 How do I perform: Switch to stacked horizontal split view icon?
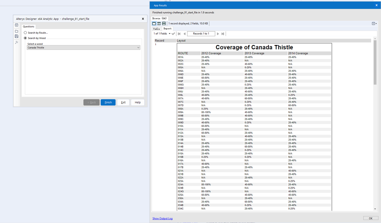click(x=164, y=24)
